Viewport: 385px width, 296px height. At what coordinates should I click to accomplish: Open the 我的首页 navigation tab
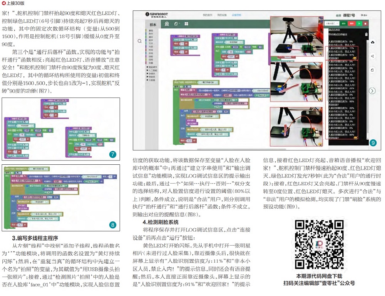pyautogui.click(x=208, y=15)
